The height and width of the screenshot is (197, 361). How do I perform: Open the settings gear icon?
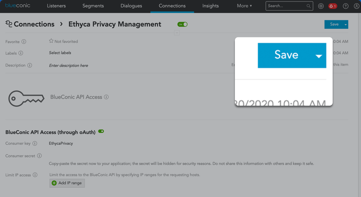(x=321, y=6)
